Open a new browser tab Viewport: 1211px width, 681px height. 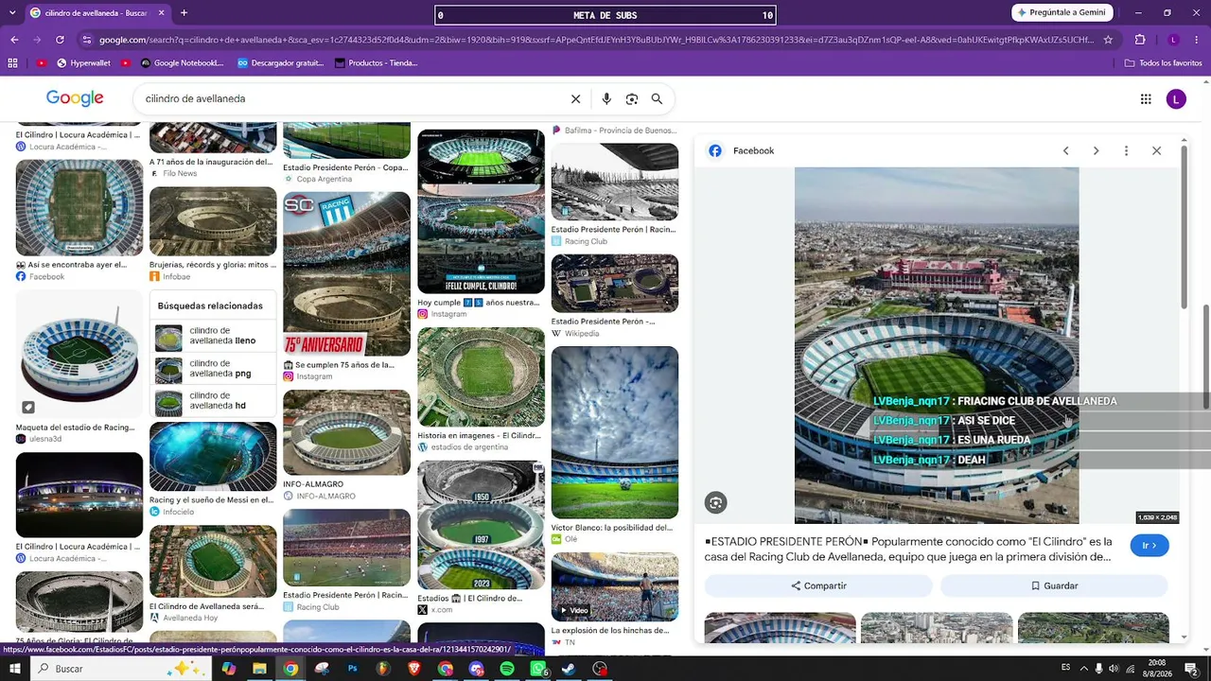click(184, 13)
